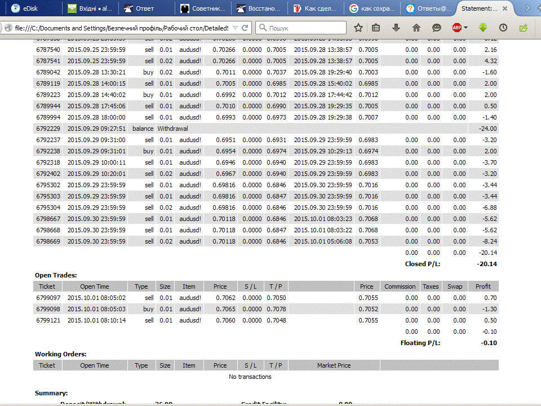This screenshot has width=541, height=406.
Task: Click the Floating P/L value -0.10
Action: pyautogui.click(x=489, y=343)
